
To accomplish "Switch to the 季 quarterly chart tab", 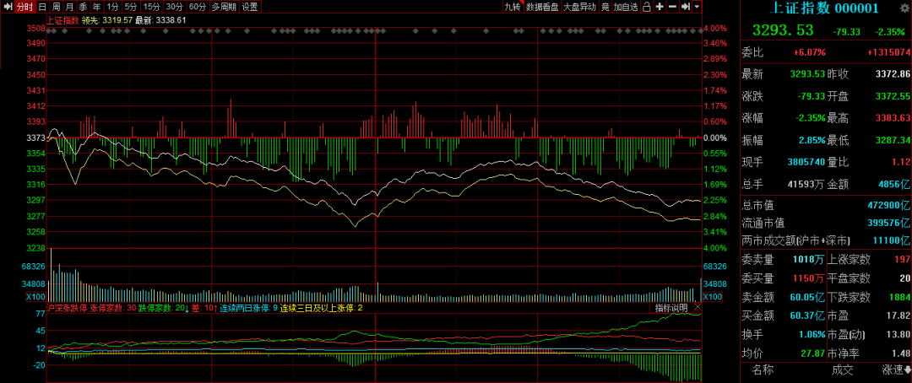I will 83,7.
